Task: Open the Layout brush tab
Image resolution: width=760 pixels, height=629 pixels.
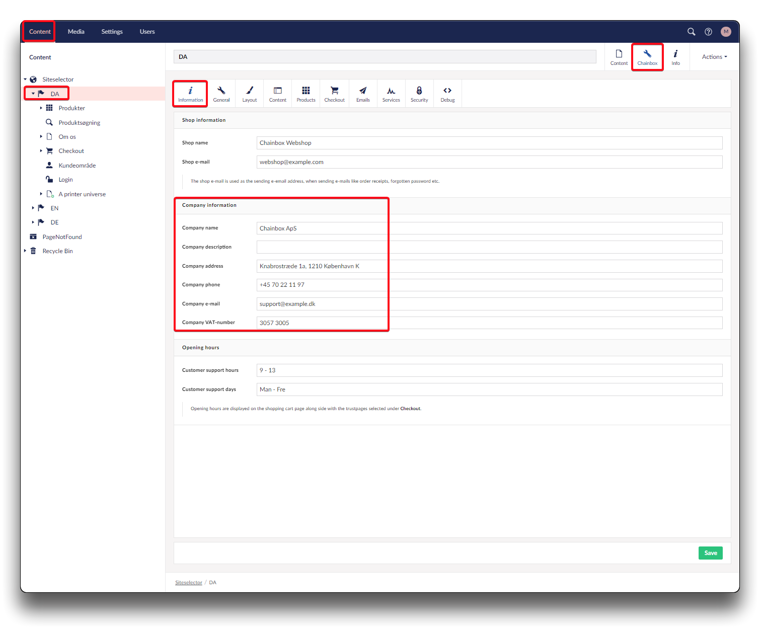Action: point(249,94)
